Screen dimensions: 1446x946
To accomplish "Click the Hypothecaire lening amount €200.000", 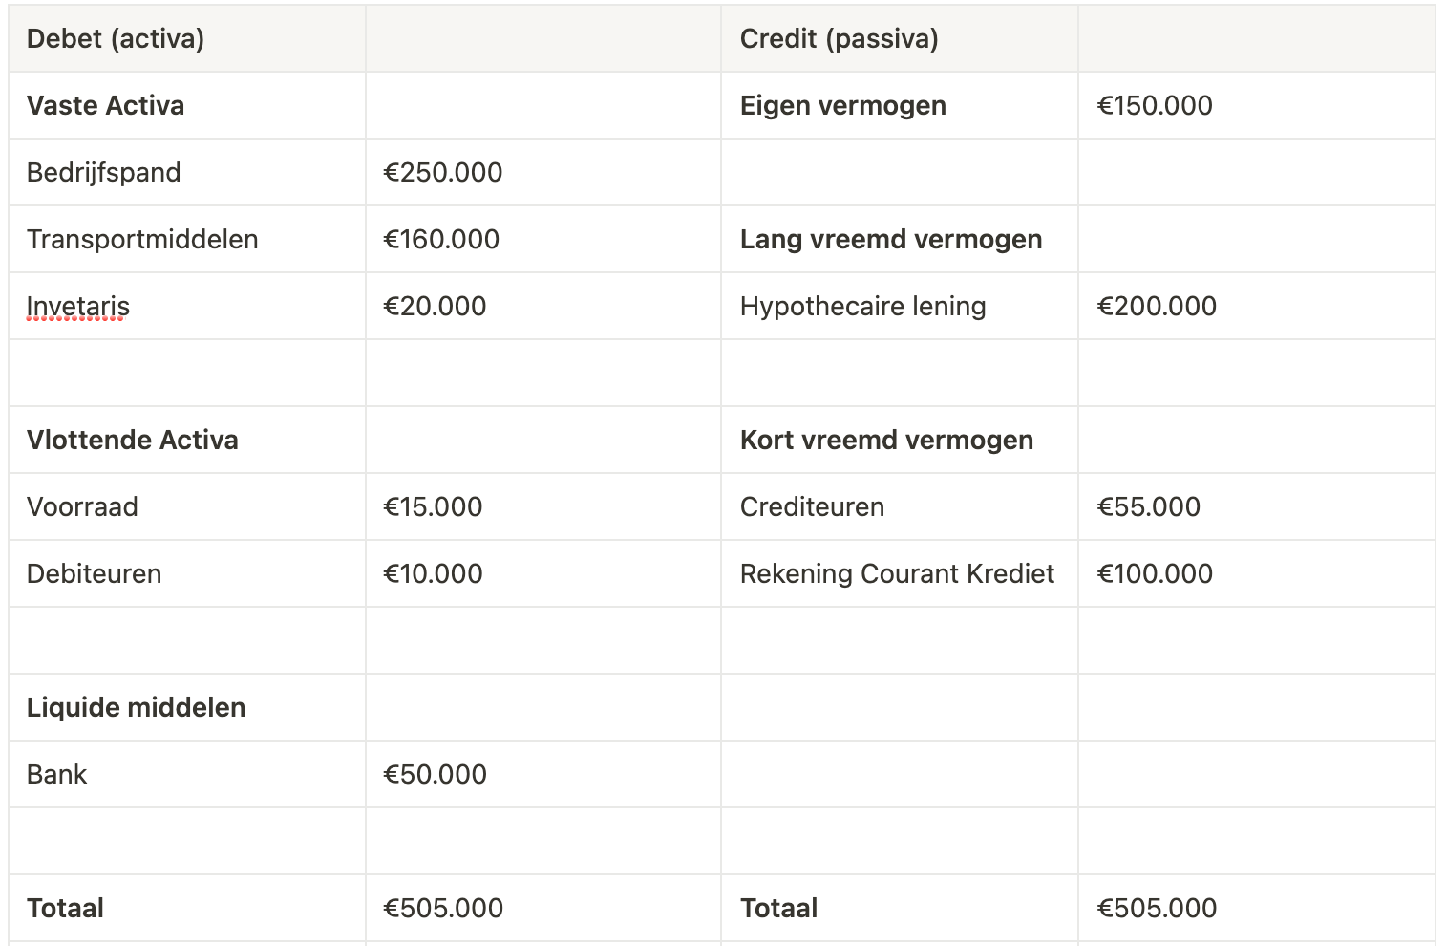I will (1156, 307).
